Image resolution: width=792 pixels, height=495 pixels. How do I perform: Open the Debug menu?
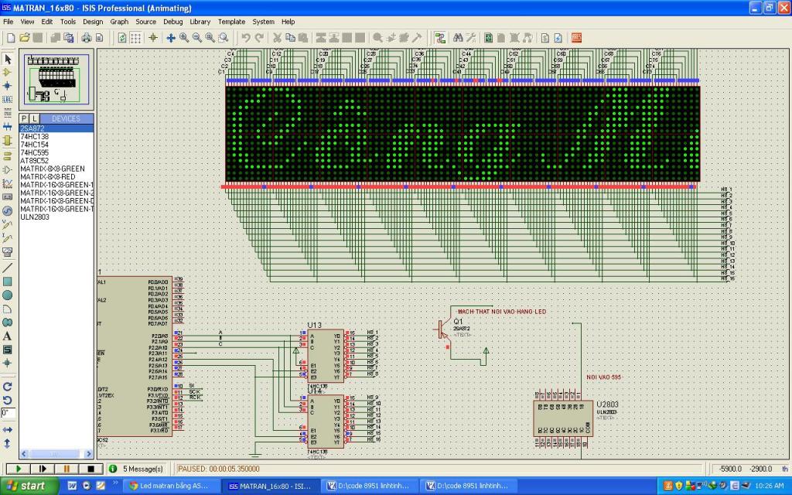[x=173, y=22]
